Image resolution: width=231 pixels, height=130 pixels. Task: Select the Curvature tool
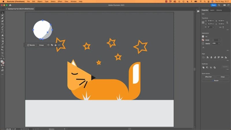2,21
